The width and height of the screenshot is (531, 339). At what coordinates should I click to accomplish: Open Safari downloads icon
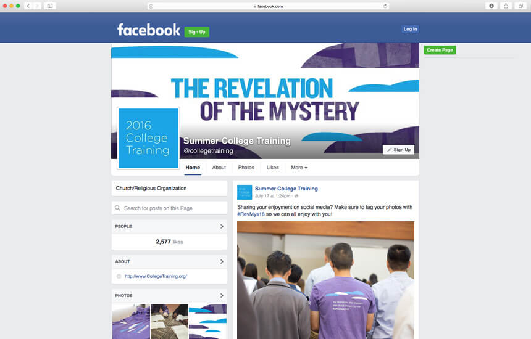(x=491, y=6)
